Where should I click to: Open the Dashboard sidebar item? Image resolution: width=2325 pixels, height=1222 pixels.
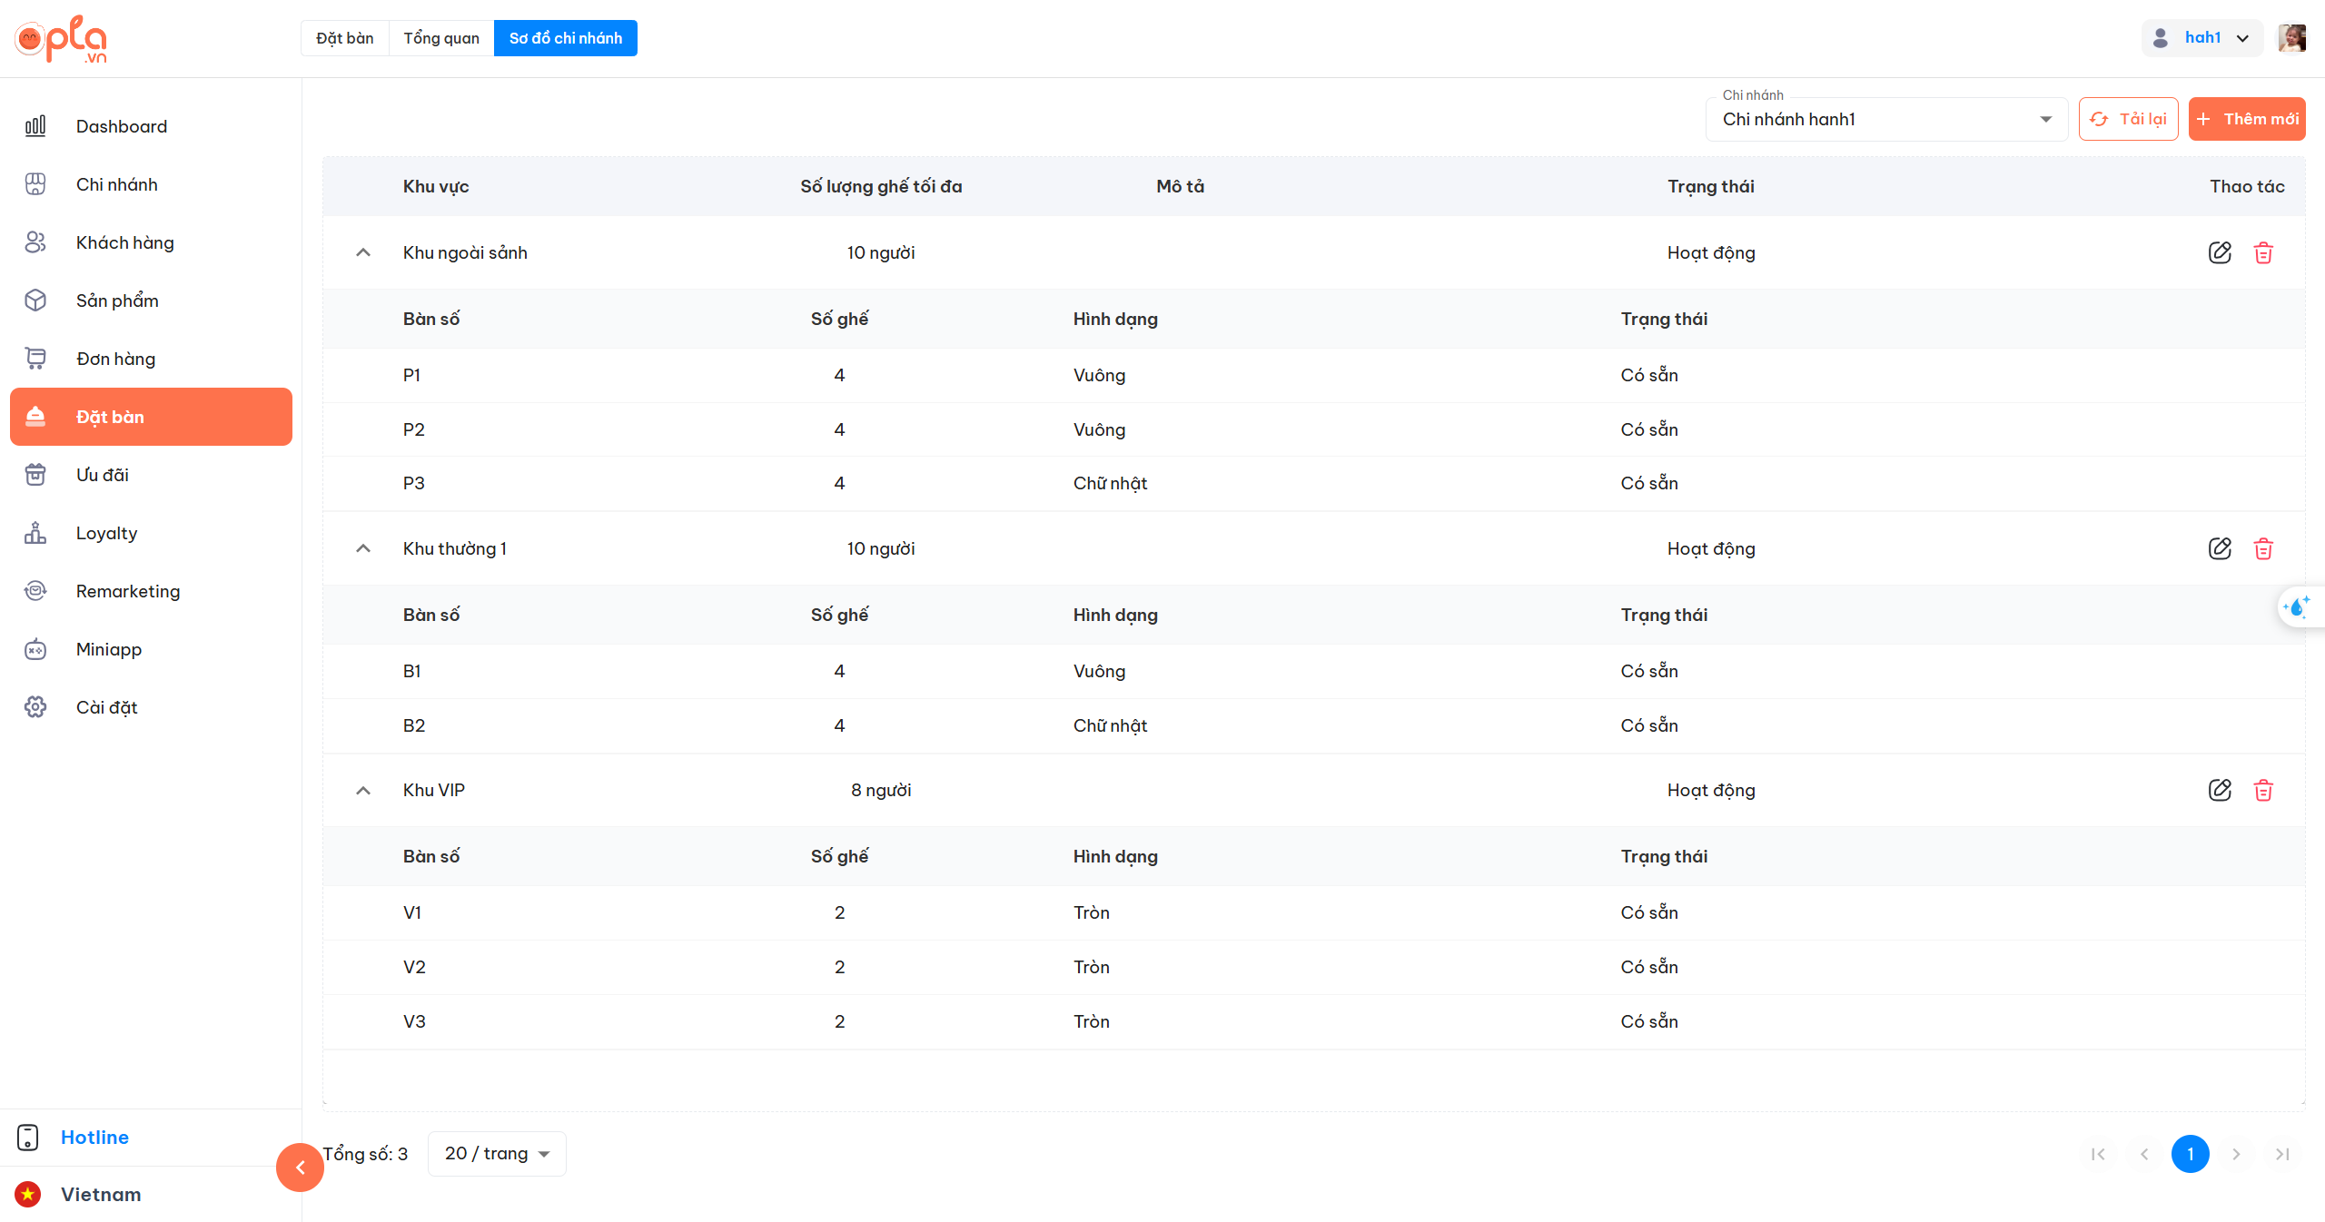[121, 126]
